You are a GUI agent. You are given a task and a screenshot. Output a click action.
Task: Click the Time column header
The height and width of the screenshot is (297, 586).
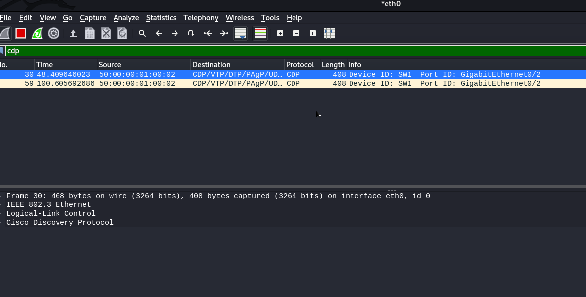45,65
